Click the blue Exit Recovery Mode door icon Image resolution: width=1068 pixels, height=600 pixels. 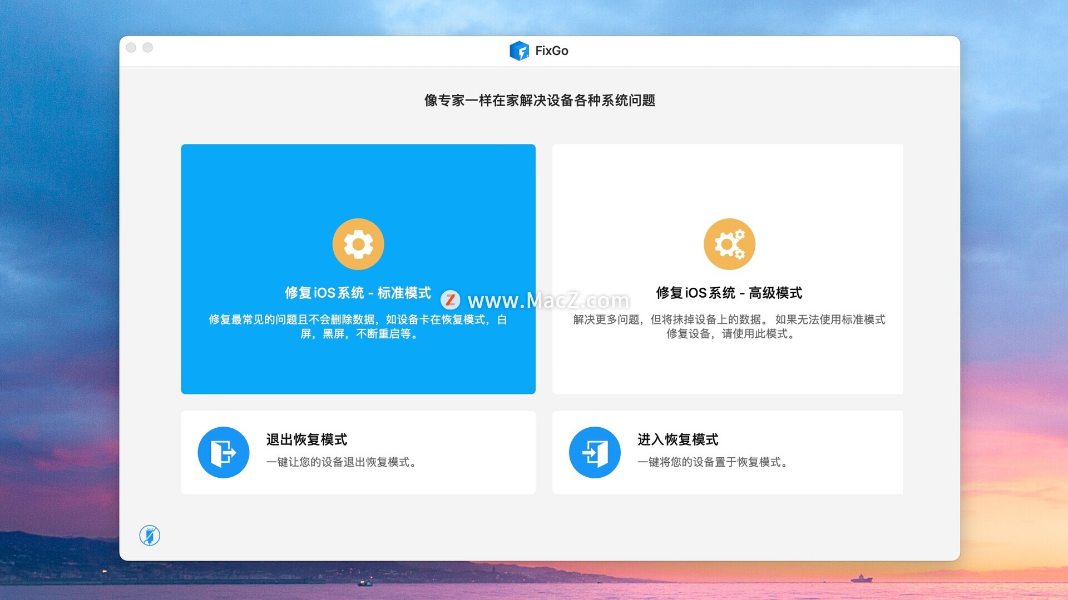224,452
